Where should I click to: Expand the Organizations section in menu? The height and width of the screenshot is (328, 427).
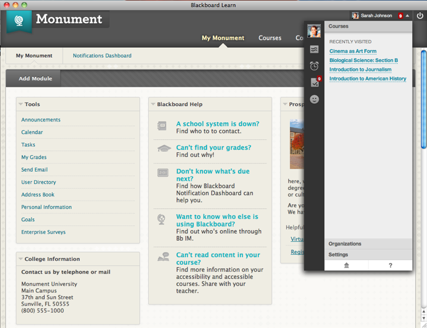[368, 244]
